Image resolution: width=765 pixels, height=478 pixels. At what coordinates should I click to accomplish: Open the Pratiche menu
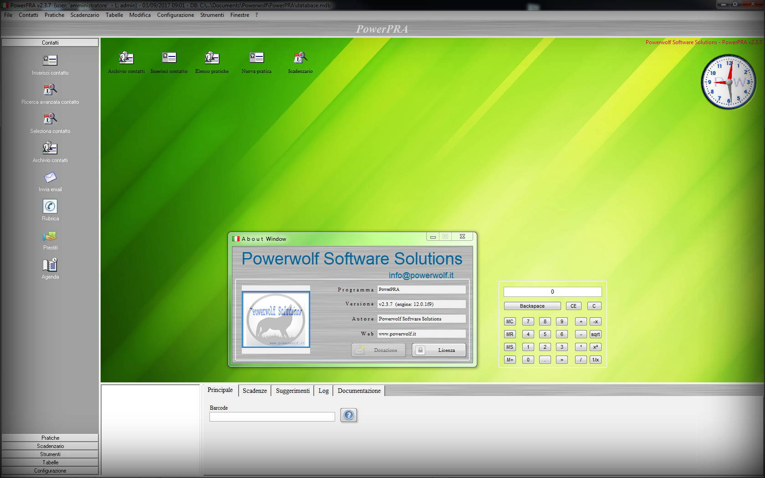pos(54,15)
